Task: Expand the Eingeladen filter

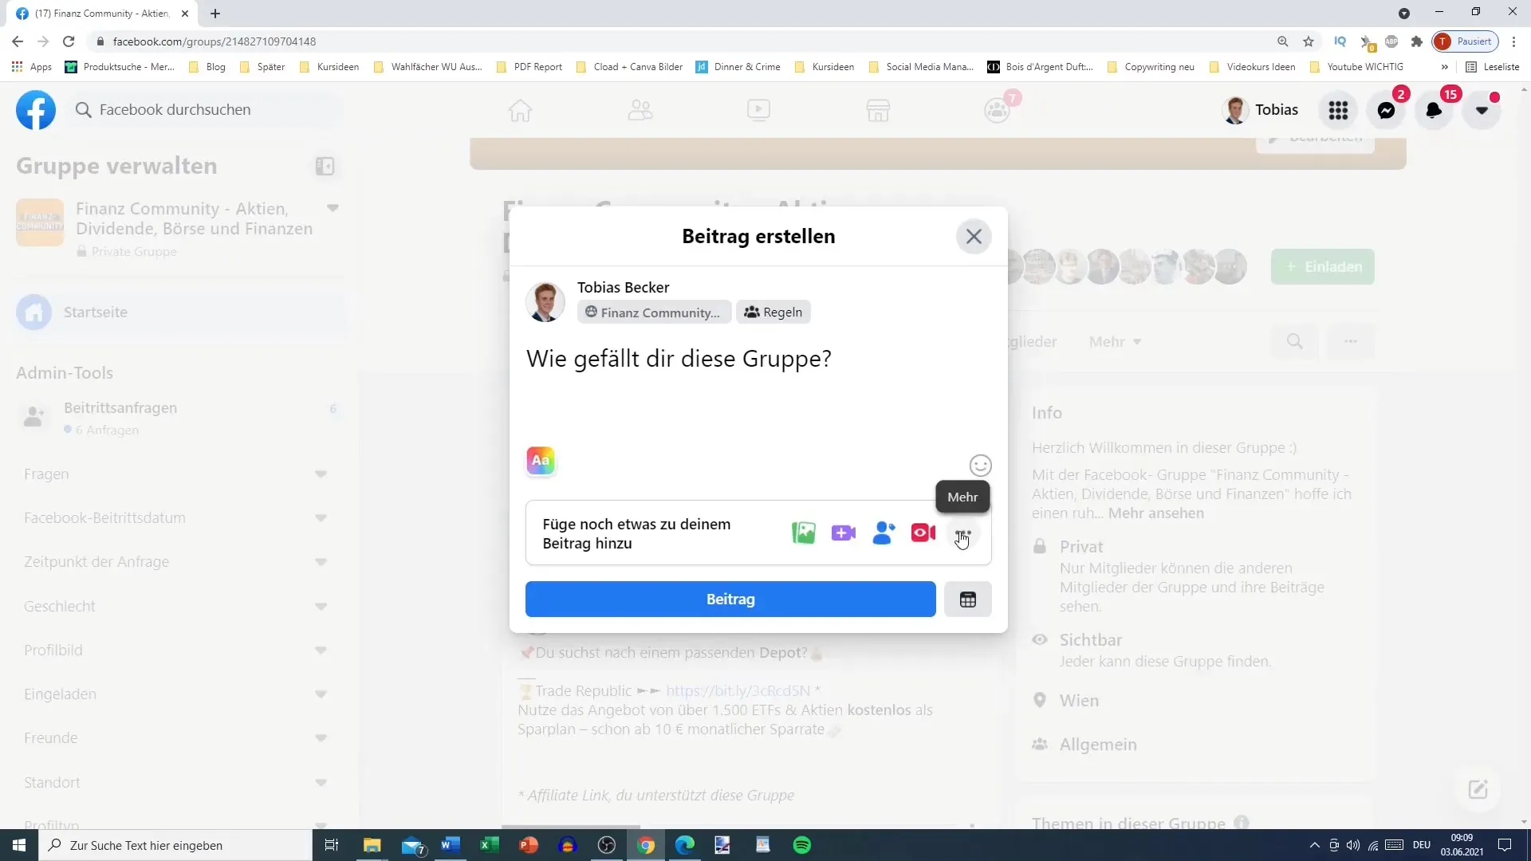Action: 321,694
